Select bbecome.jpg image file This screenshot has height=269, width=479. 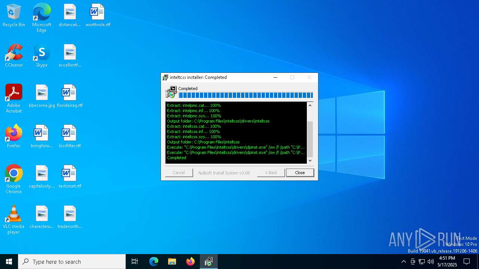coord(42,96)
